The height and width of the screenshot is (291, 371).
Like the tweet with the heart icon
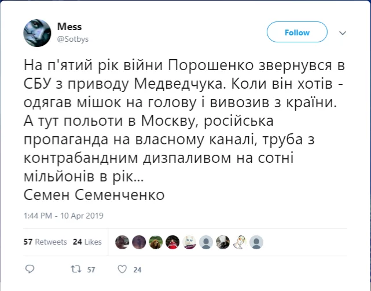tap(122, 270)
